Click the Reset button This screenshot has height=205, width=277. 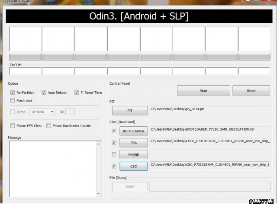tap(251, 91)
